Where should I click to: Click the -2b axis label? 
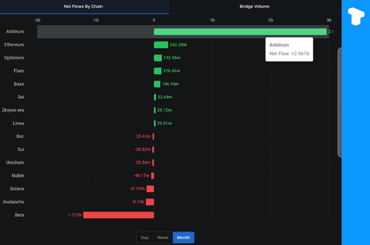point(37,20)
